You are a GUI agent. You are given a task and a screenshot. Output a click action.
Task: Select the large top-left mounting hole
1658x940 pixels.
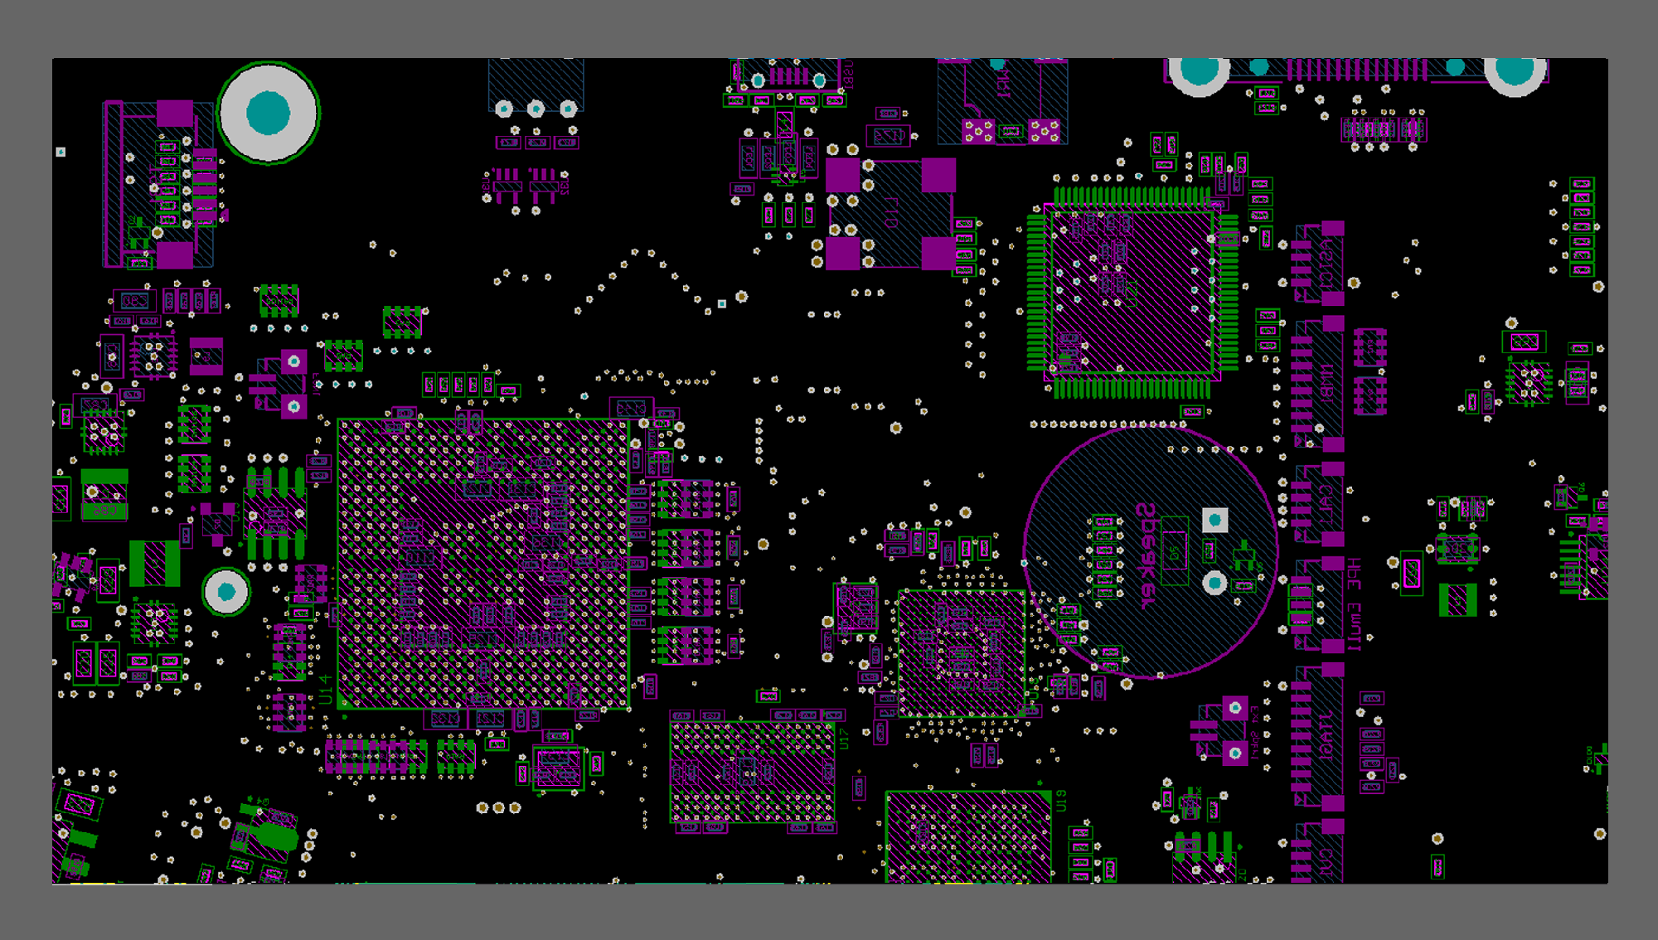click(268, 113)
